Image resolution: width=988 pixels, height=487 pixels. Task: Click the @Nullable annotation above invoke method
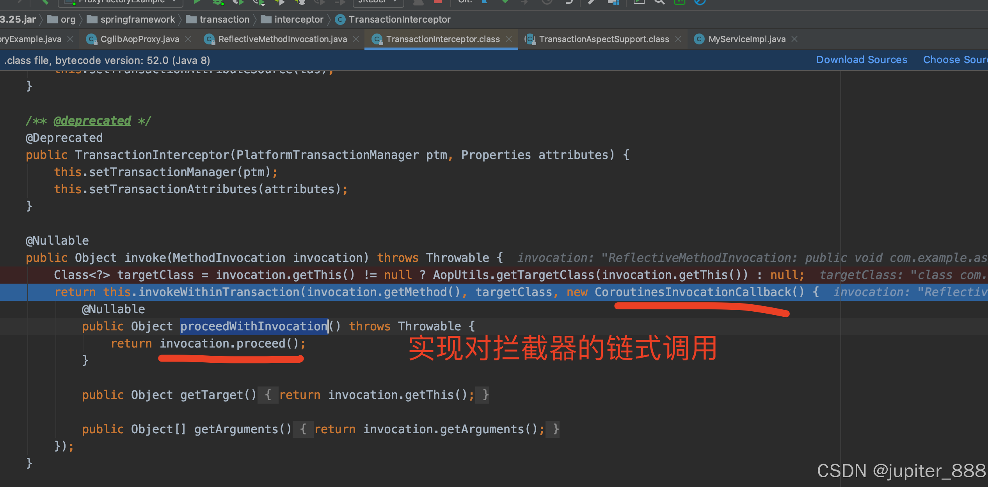coord(57,241)
